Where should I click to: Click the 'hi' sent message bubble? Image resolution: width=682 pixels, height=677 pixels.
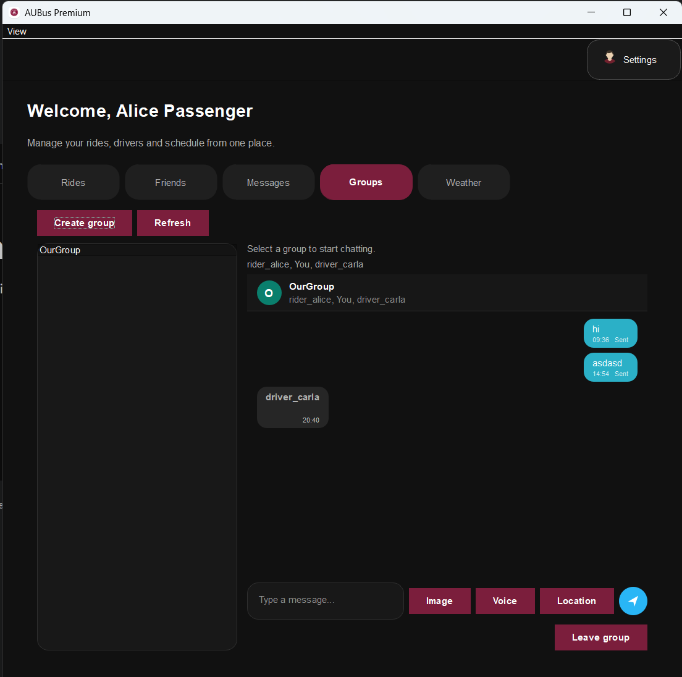pyautogui.click(x=610, y=334)
